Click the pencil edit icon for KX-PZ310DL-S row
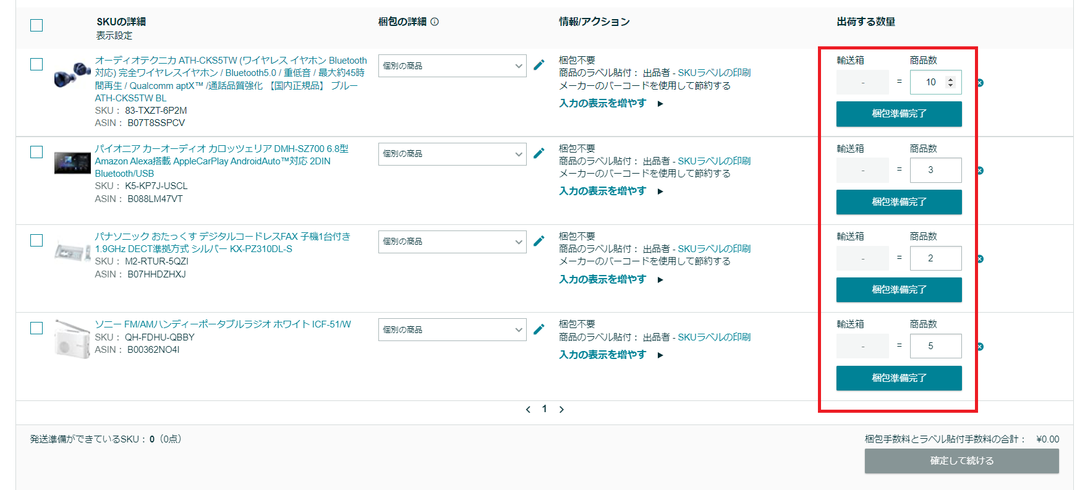 pos(539,241)
